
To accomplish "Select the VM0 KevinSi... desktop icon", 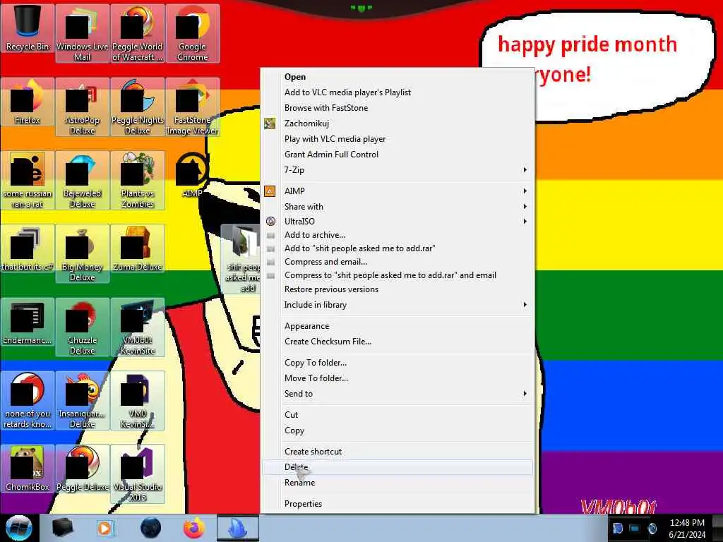I will coord(138,400).
